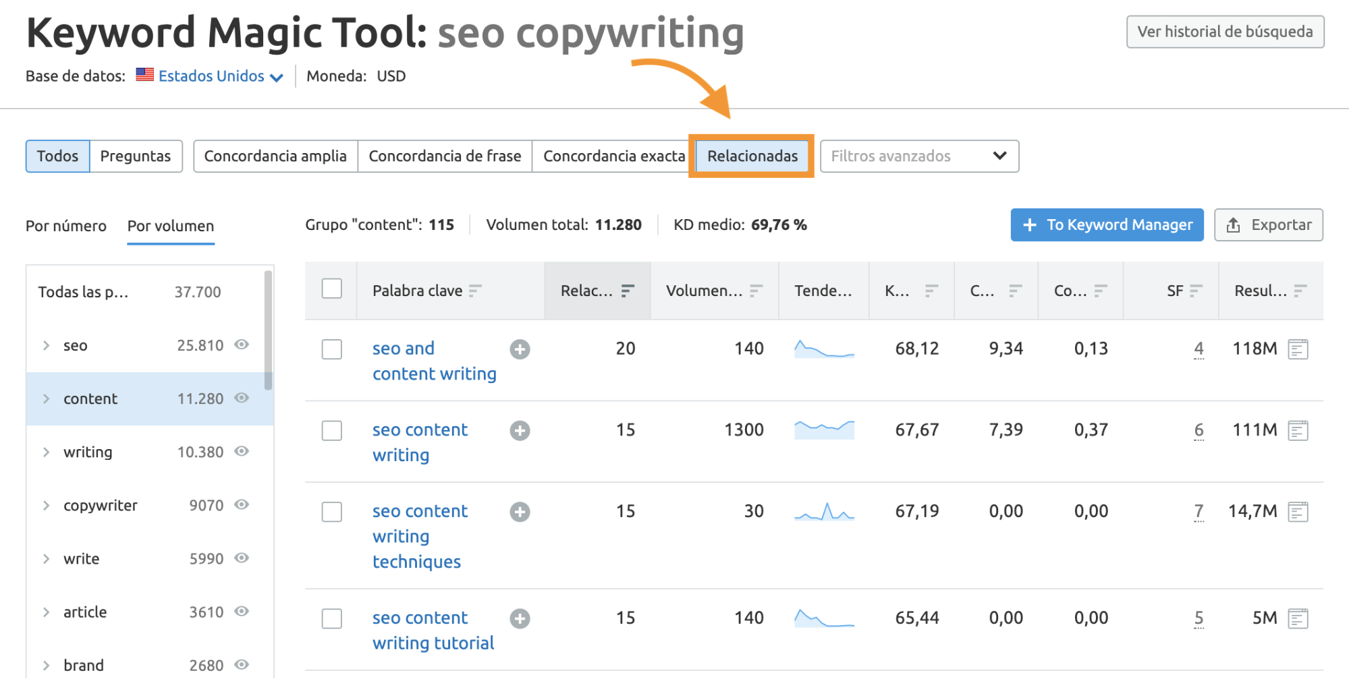Expand the 'writing' keyword group
The width and height of the screenshot is (1349, 679).
tap(46, 452)
